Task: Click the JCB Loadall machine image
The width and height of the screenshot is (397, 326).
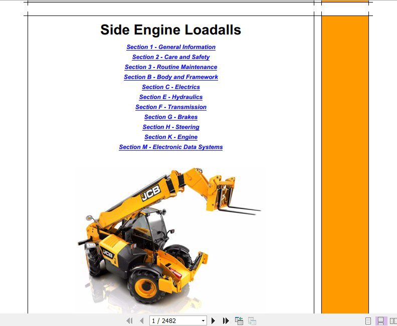Action: (x=165, y=235)
